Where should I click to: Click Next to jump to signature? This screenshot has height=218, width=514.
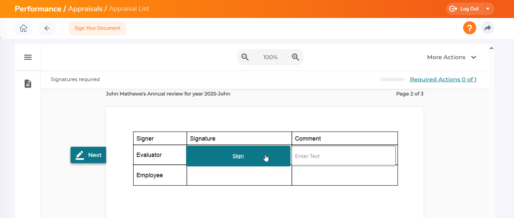(88, 155)
